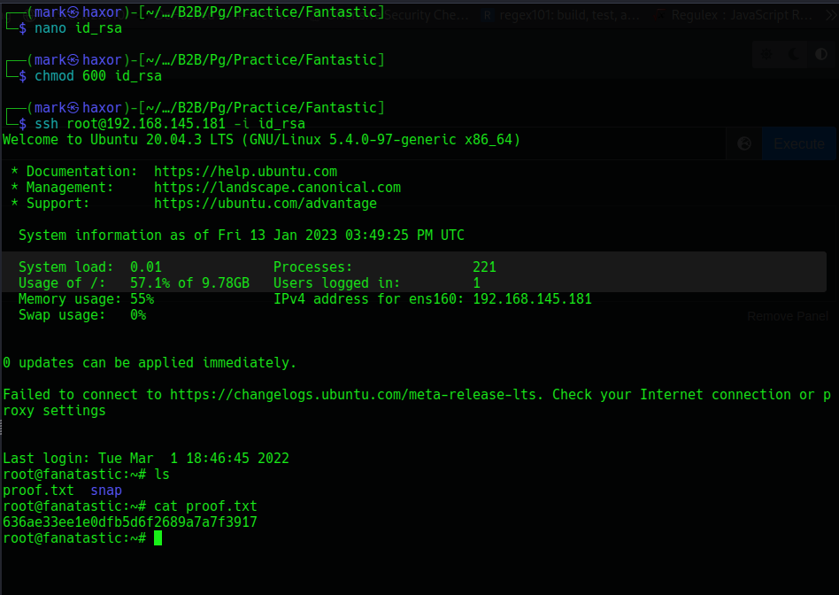839x595 pixels.
Task: Click the 'chmod 600 id_rsa' command text
Action: tap(98, 75)
